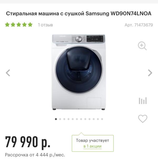The image size is (158, 167).
Task: Click the 79 990 р. price
Action: [x=28, y=142]
